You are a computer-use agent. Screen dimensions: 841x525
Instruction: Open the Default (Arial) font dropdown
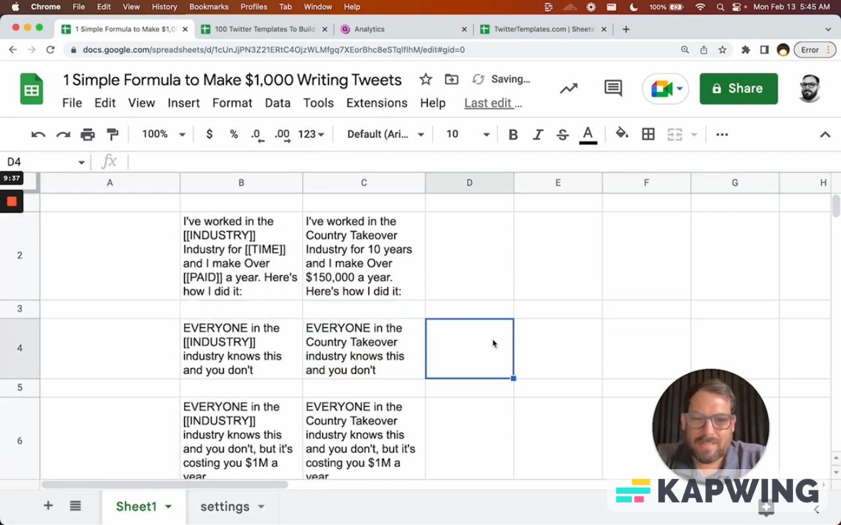point(386,134)
